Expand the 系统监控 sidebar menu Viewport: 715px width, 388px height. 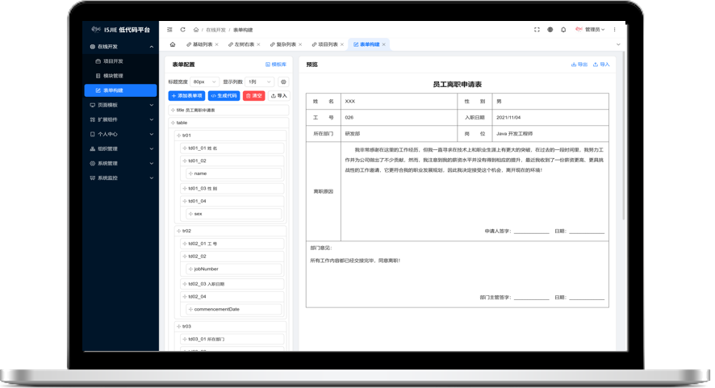[x=152, y=177]
